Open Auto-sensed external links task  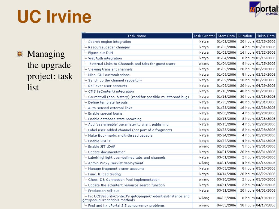pyautogui.click(x=110, y=108)
